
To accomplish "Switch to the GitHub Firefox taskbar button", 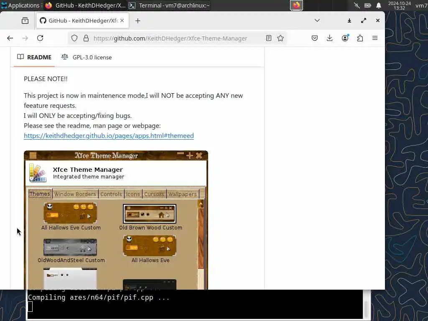I will tap(85, 5).
